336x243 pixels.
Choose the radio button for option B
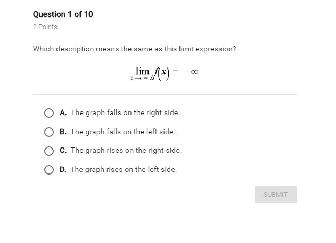point(49,132)
